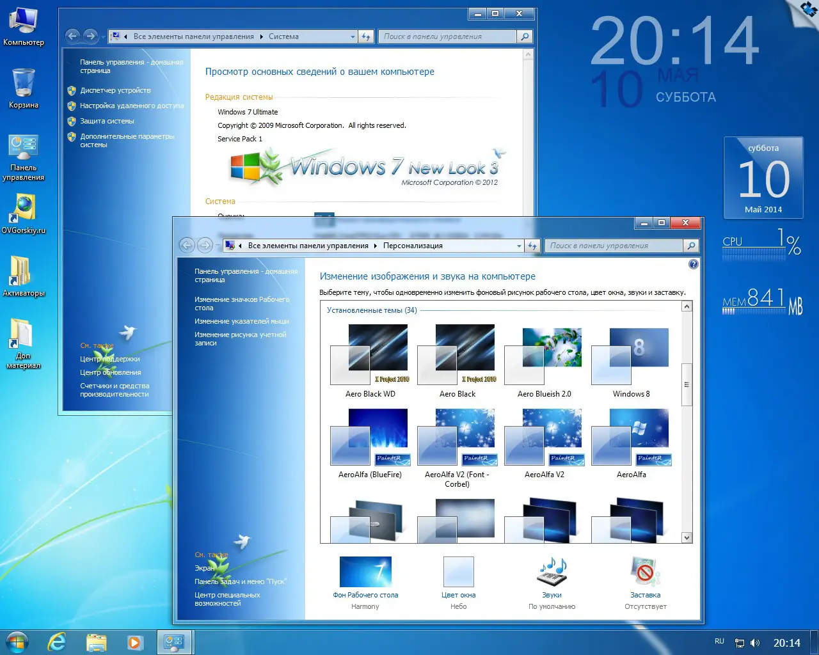Open Центр обновления link
819x655 pixels.
tap(110, 372)
